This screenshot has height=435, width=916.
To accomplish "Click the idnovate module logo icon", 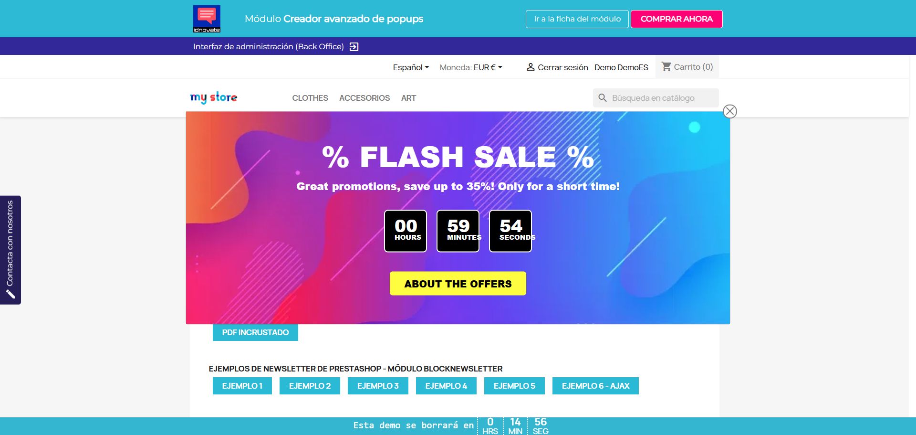I will point(207,19).
